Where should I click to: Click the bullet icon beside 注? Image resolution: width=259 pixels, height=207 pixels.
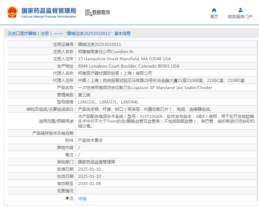[x=67, y=198]
